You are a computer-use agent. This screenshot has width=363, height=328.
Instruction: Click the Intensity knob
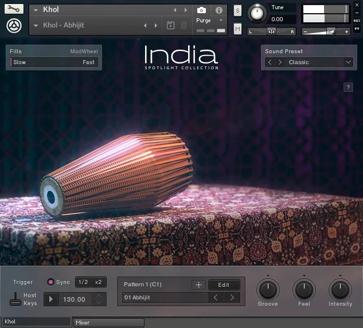[x=340, y=290]
